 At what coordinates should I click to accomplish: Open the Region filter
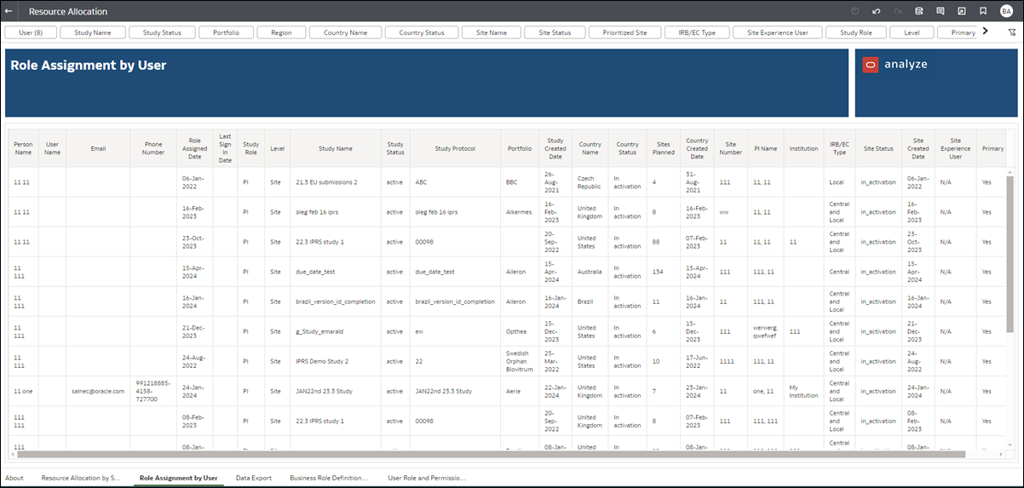[282, 32]
